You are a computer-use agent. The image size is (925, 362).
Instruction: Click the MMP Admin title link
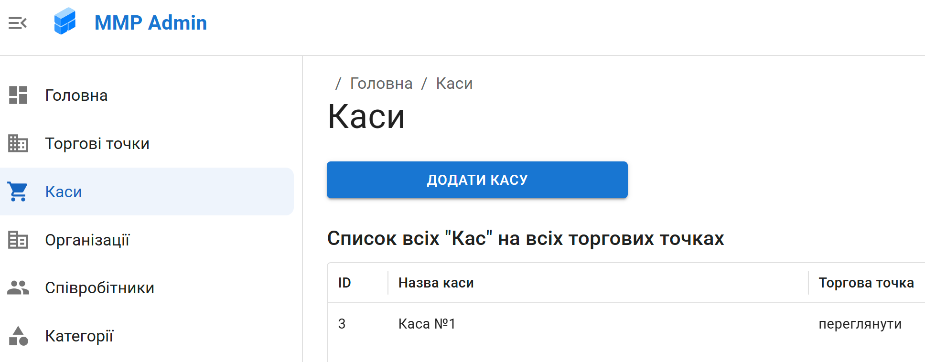[x=151, y=23]
